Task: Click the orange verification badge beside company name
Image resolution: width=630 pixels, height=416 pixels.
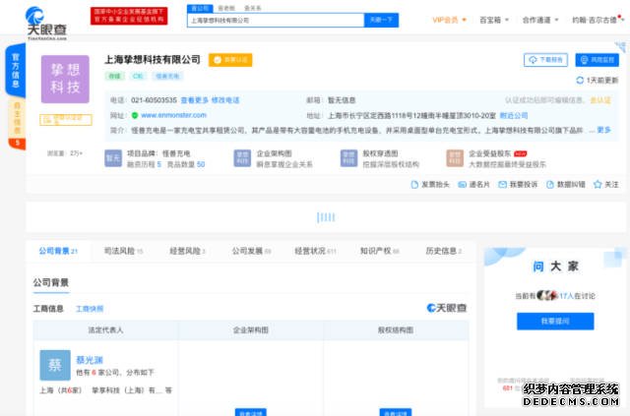Action: (230, 60)
